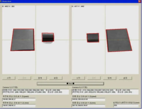Click the third button (캡쳐) under Camera 2 view

110,78
